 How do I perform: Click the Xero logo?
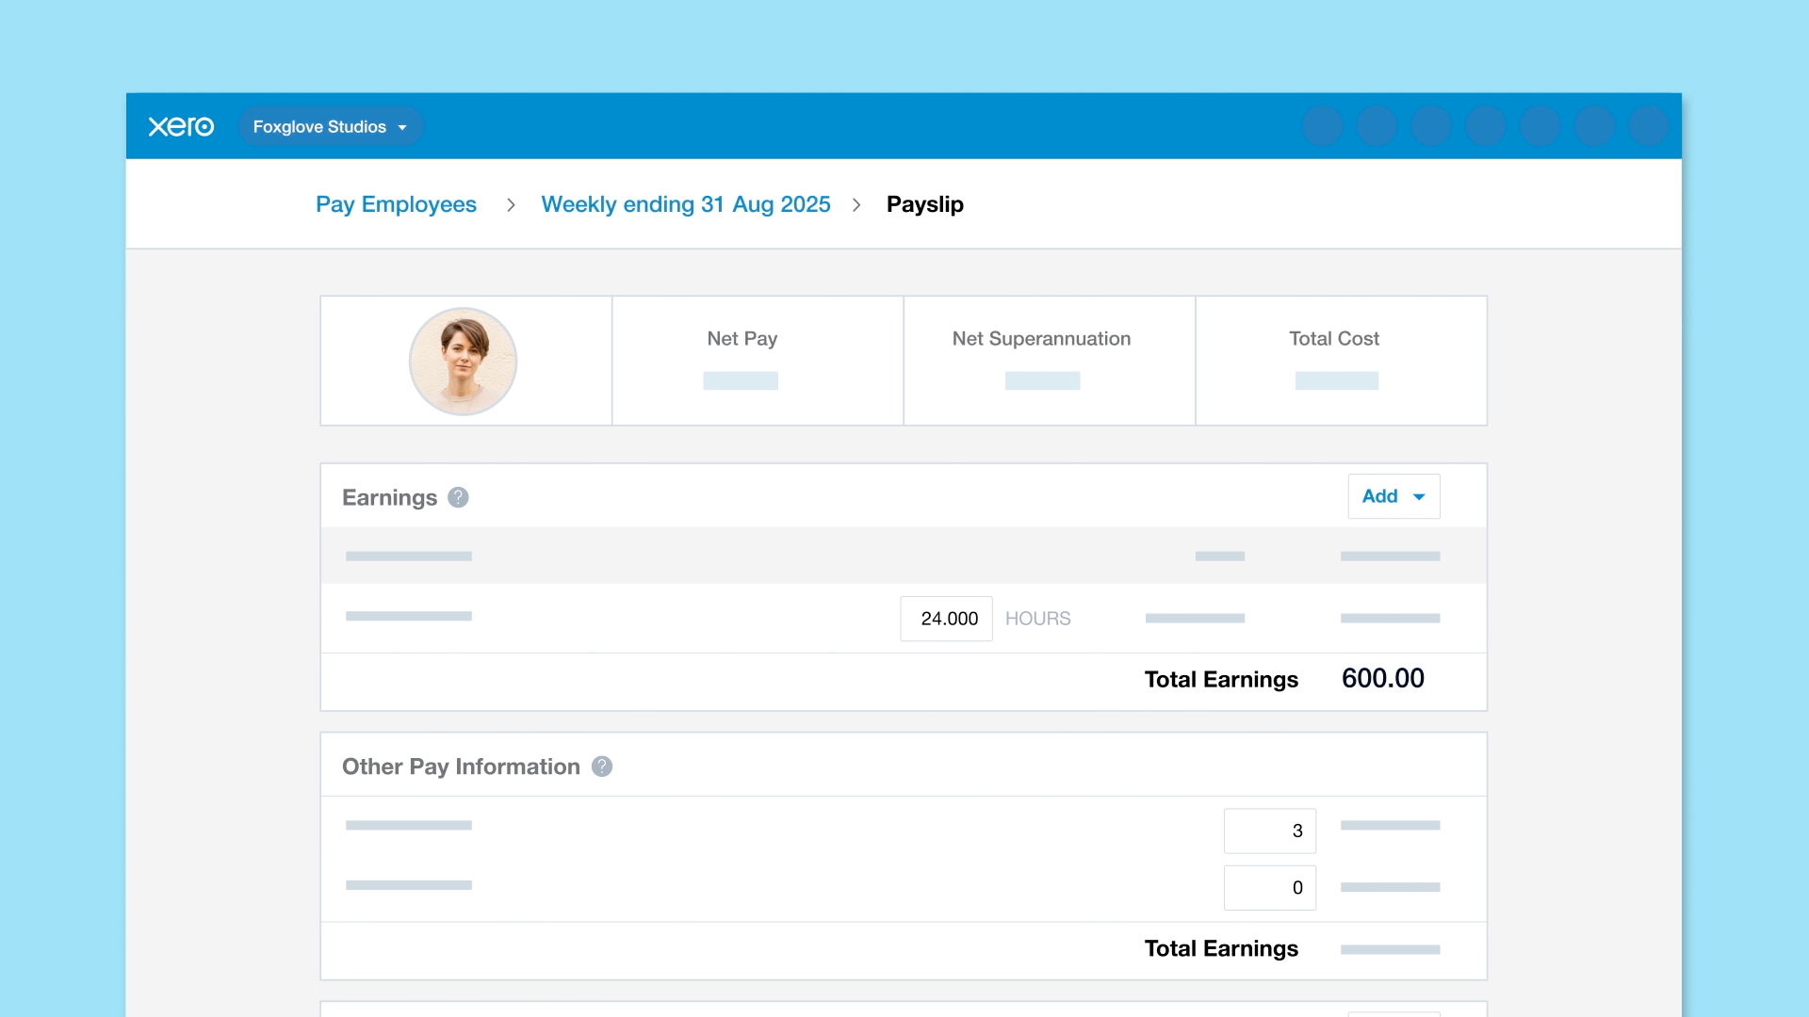point(181,126)
